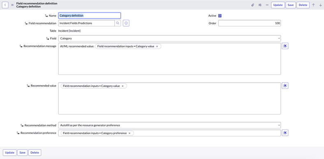Click the top Save button
The height and width of the screenshot is (159, 324).
pos(291,5)
